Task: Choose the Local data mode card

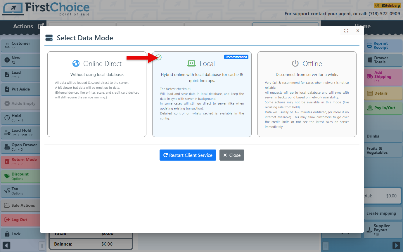Action: click(202, 94)
